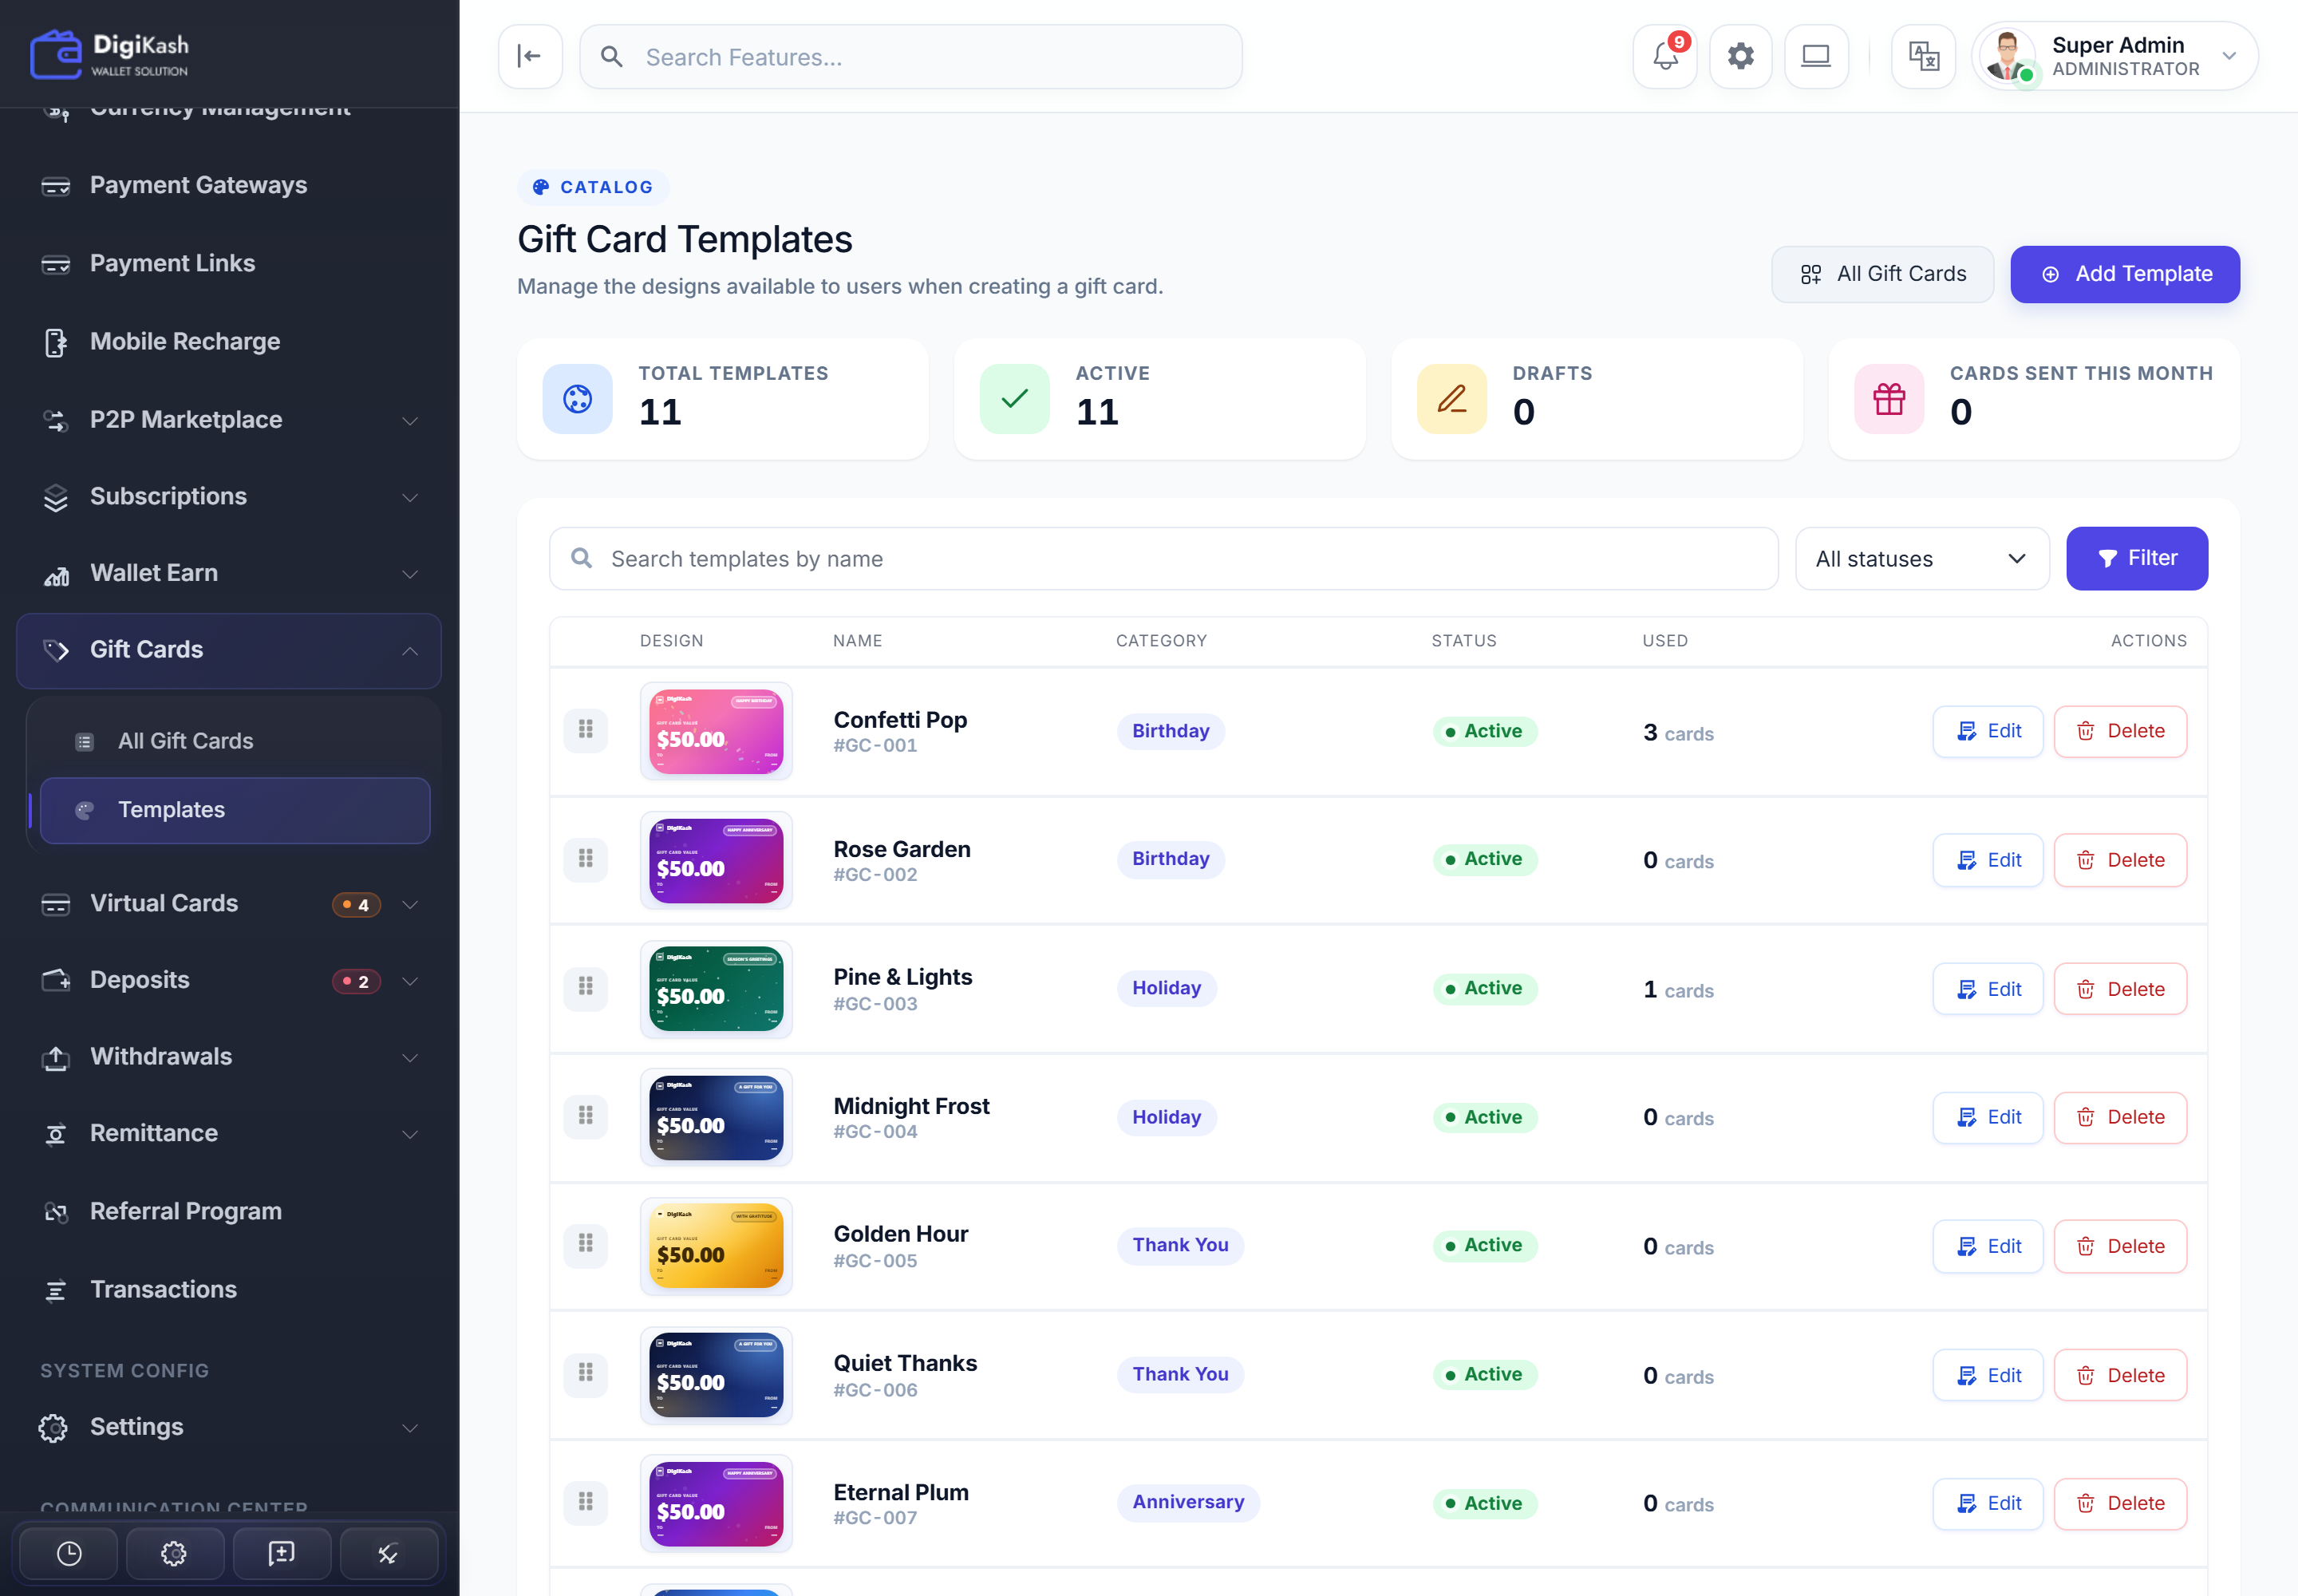Viewport: 2298px width, 1596px height.
Task: Click the add-message icon in bottom toolbar
Action: [x=281, y=1553]
